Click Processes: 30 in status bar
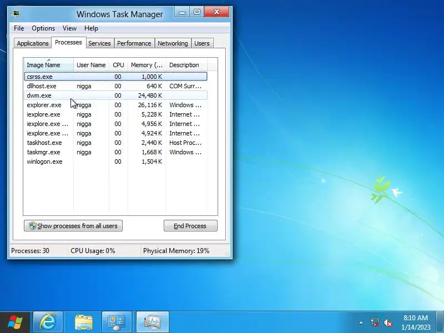This screenshot has height=333, width=444. pyautogui.click(x=31, y=251)
